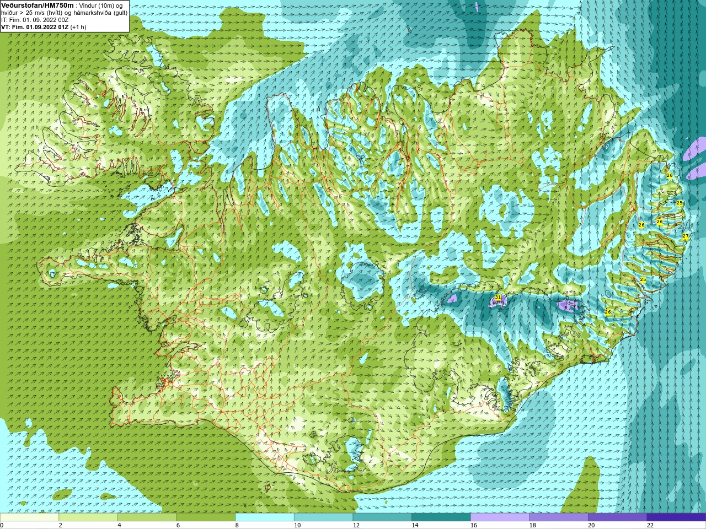Click the yellow gust marker labeled 27
The height and width of the screenshot is (529, 706).
pos(686,236)
